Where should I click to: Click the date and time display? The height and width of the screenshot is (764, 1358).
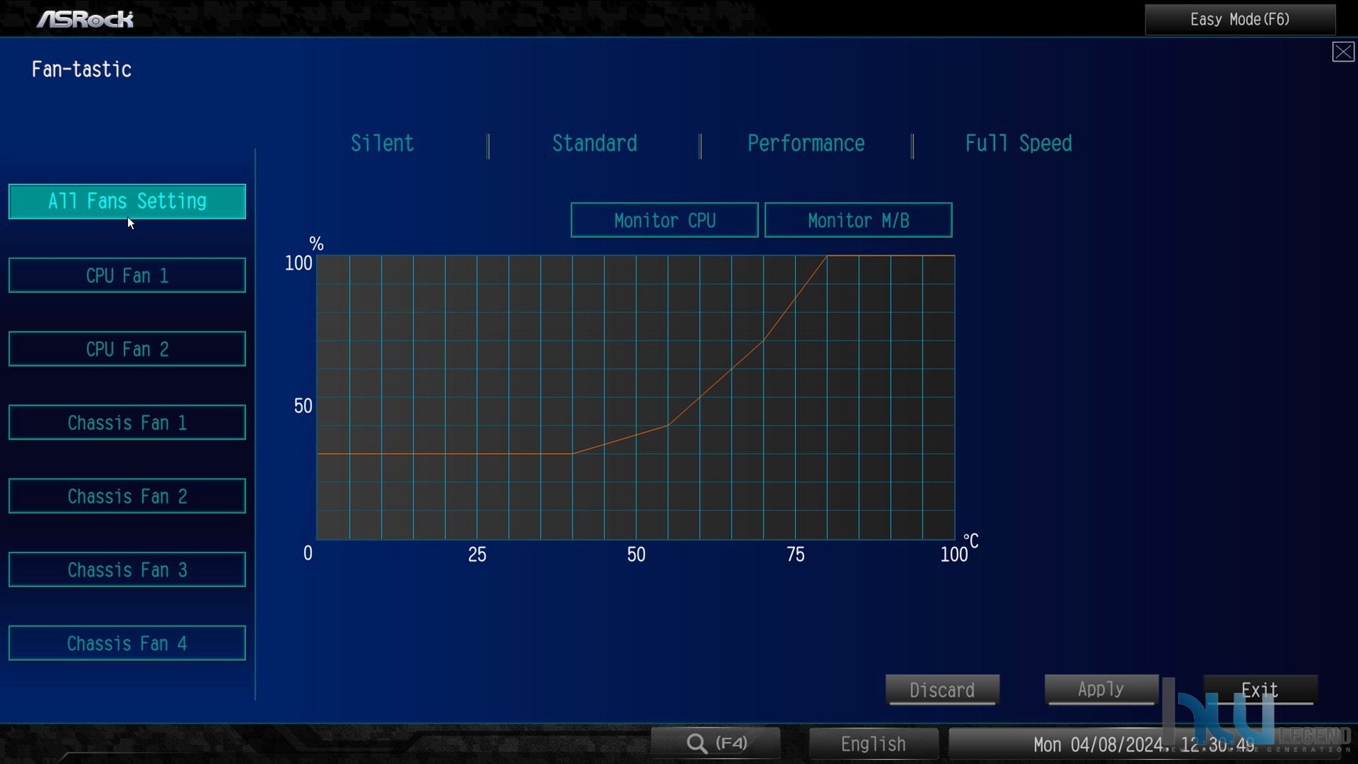pos(1143,745)
